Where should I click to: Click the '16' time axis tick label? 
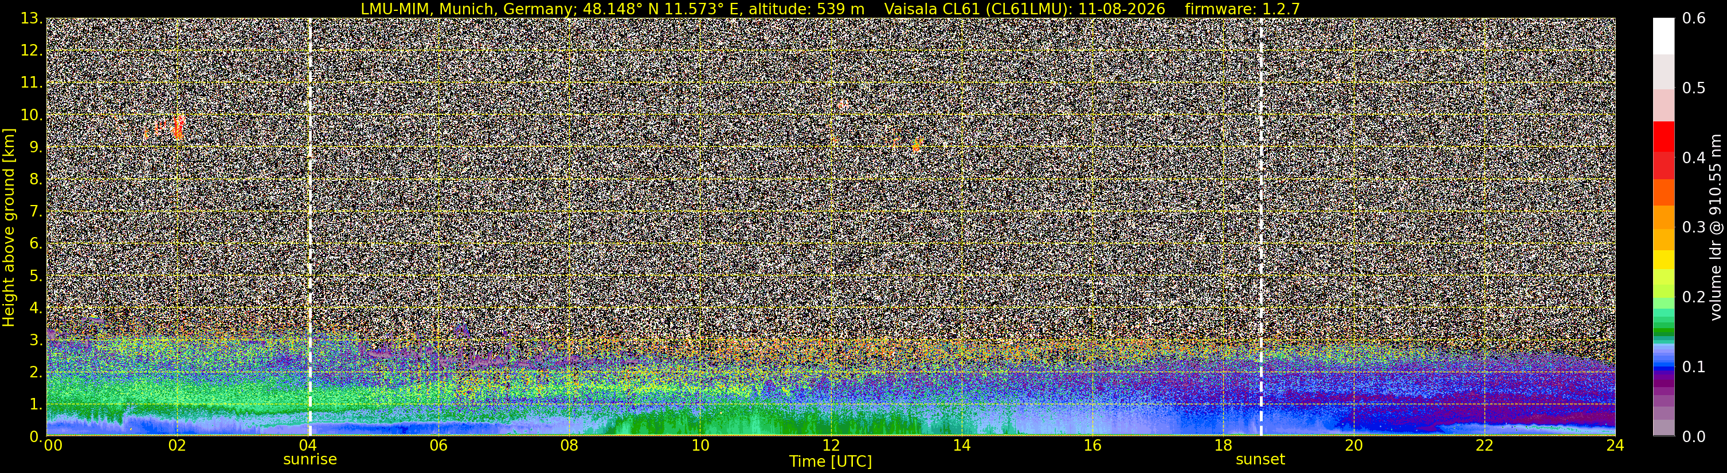coord(1092,446)
